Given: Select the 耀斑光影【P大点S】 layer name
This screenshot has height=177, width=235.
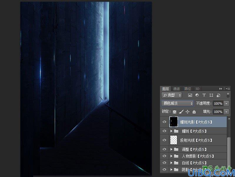Looking at the screenshot, I should pos(196,122).
